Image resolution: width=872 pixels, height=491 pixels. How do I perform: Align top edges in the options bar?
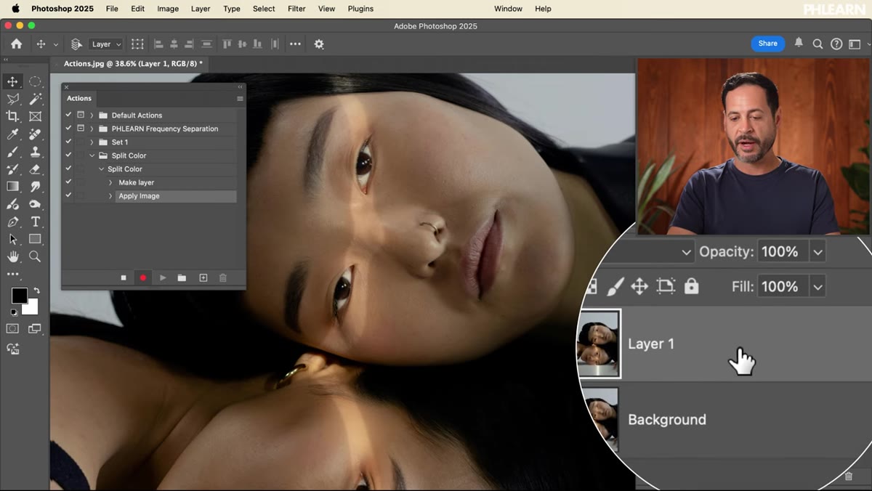tap(227, 44)
